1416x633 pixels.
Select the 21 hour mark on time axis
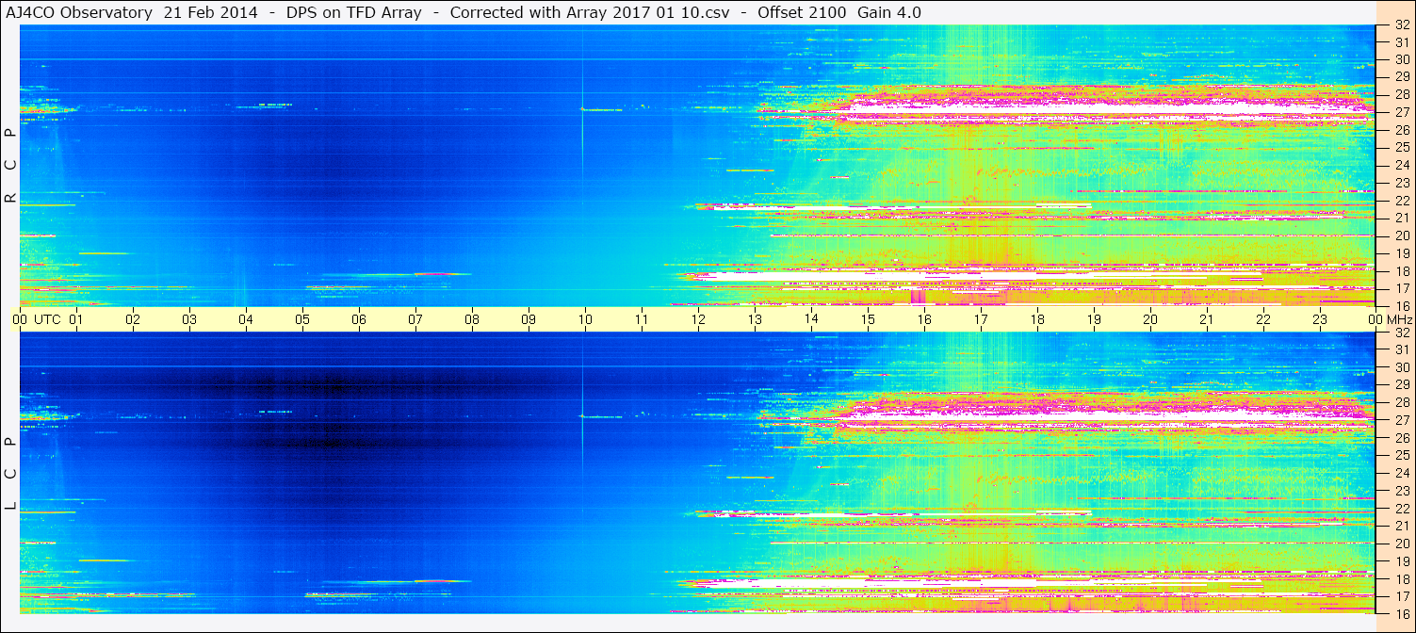tap(1207, 319)
